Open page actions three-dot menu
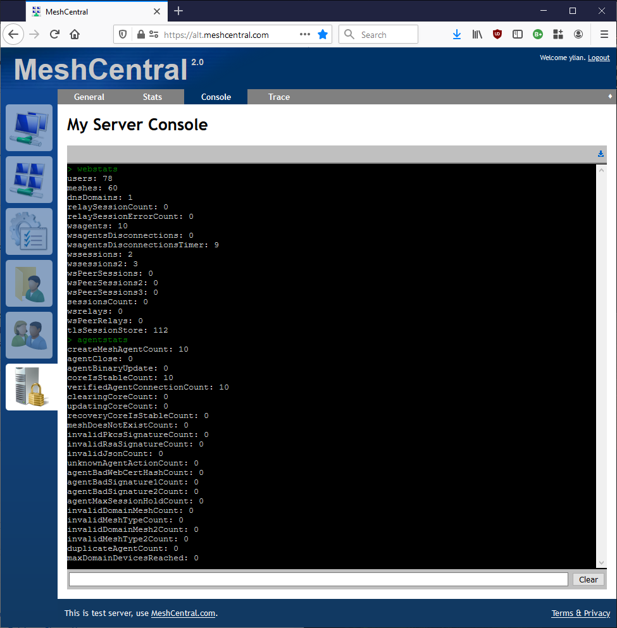Viewport: 617px width, 628px height. [x=305, y=34]
